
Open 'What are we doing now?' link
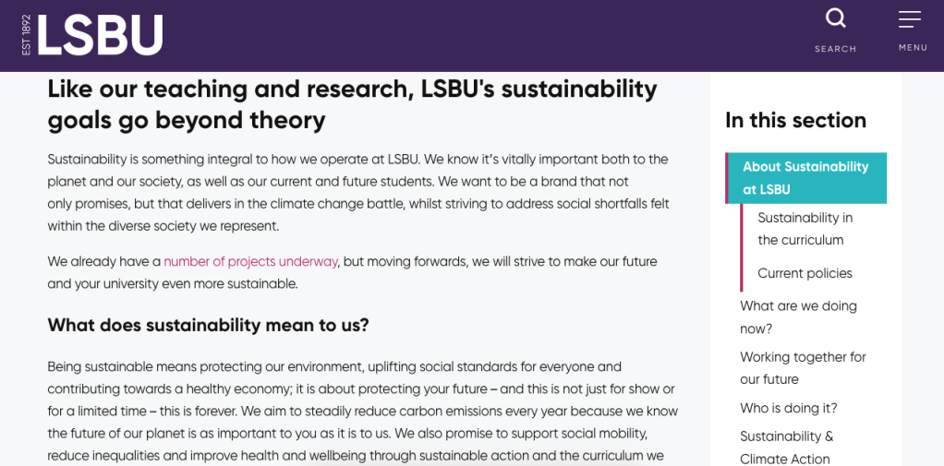coord(798,317)
